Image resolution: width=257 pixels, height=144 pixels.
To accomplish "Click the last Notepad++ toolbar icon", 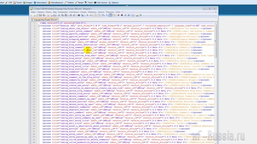I will point(141,15).
